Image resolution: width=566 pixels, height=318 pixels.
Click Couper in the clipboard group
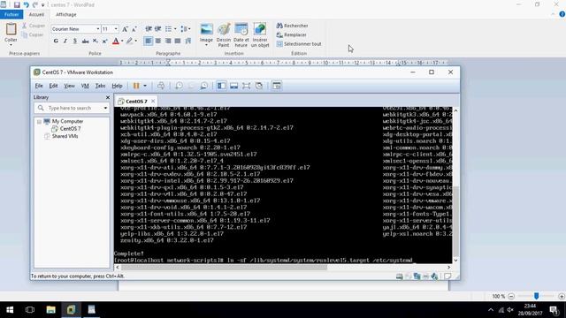(x=34, y=26)
